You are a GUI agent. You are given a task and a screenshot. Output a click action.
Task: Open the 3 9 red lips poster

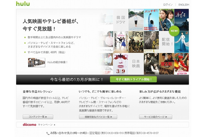(121, 64)
